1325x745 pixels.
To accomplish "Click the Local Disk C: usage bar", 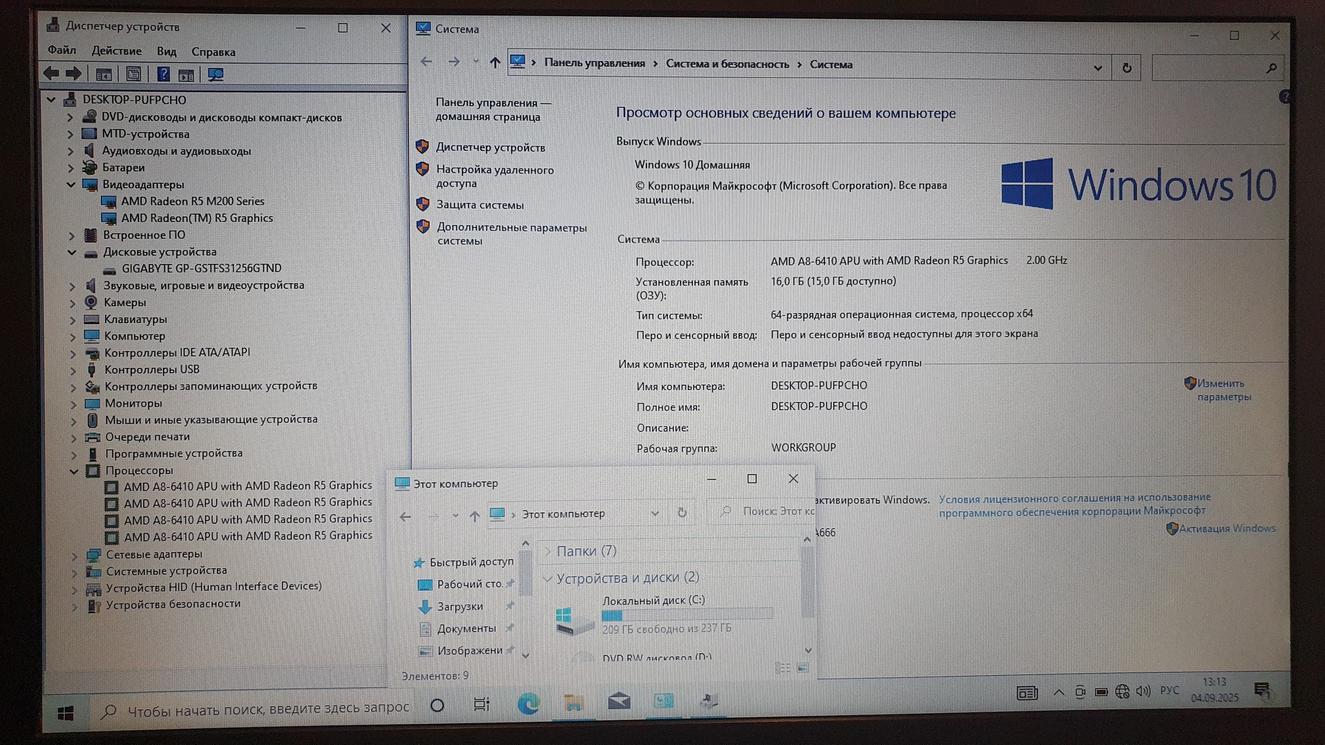I will 687,615.
